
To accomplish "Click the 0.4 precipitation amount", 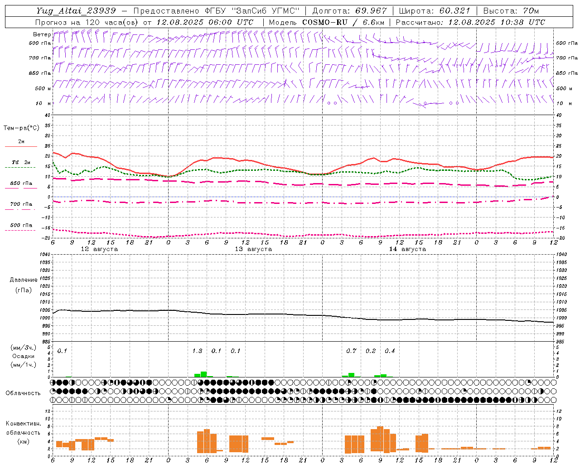I will [390, 351].
